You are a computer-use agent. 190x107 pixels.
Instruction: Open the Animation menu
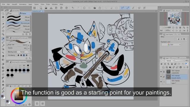[x=23, y=4]
